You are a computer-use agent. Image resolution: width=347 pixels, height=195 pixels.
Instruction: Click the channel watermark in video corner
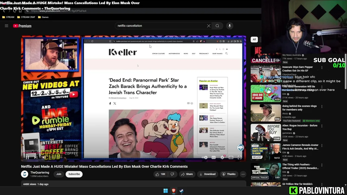pyautogui.click(x=240, y=148)
